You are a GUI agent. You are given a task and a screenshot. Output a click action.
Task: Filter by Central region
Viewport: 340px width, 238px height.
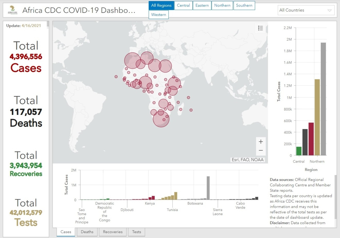[183, 5]
